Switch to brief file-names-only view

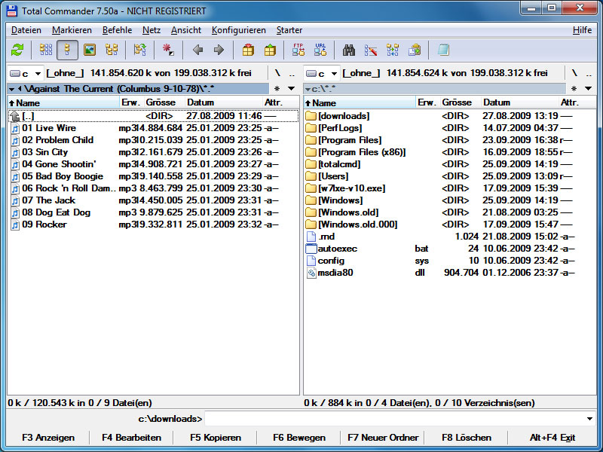tap(46, 50)
